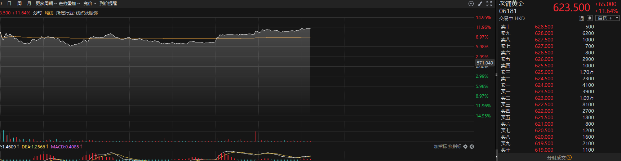
Task: Open the 走势叠加 overlay dropdown
Action: (69, 4)
